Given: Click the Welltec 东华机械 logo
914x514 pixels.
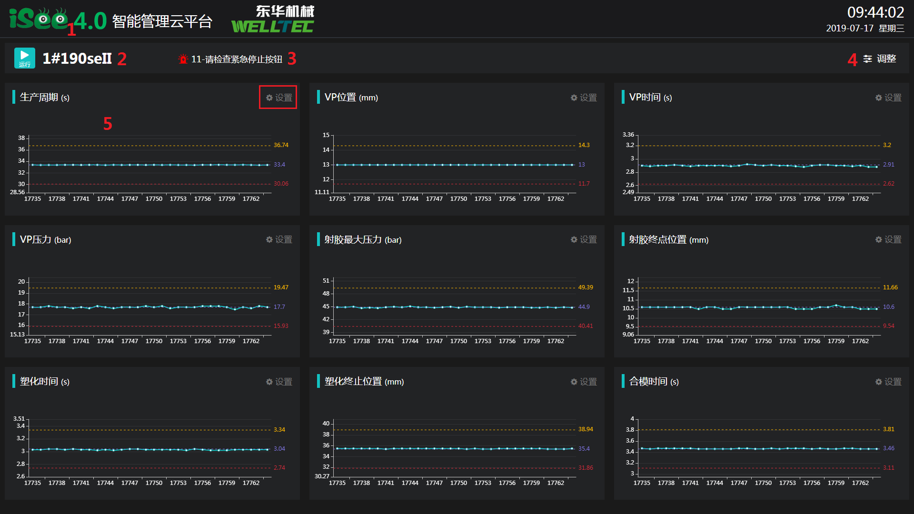Looking at the screenshot, I should click(273, 20).
